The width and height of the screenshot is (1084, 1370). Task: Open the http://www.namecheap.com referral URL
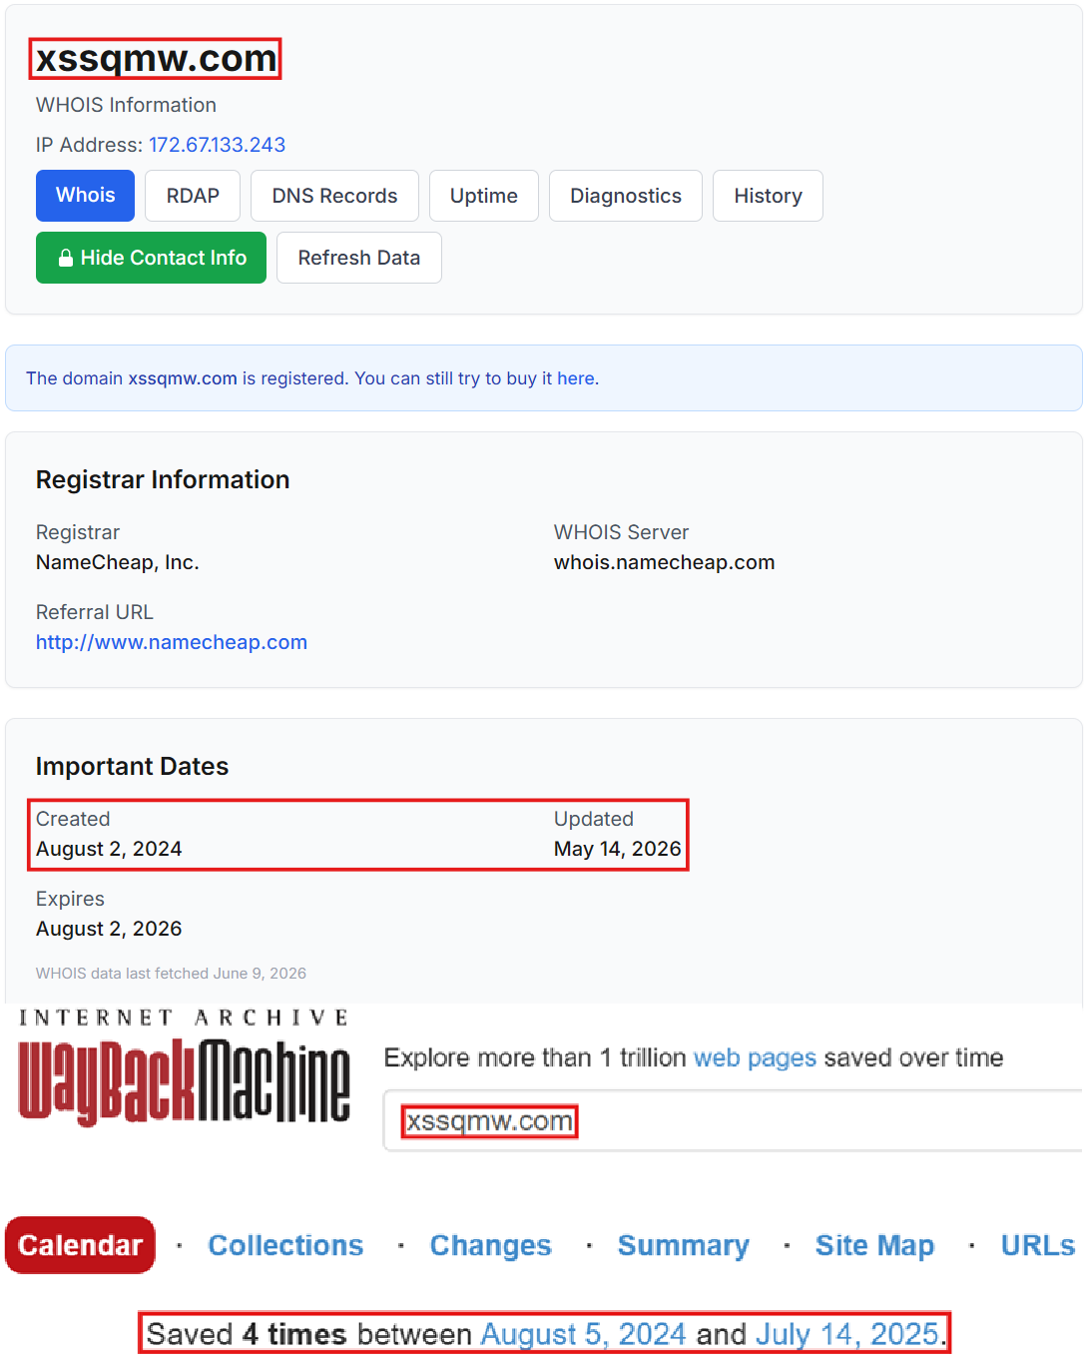tap(172, 642)
